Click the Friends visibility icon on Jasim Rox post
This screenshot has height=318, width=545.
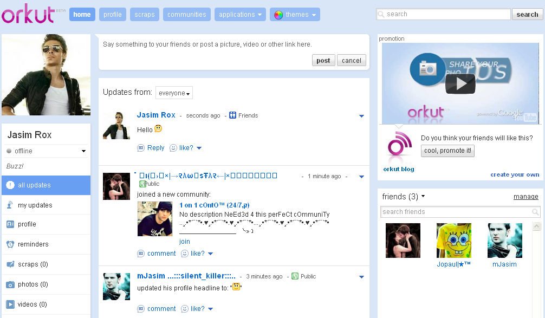pyautogui.click(x=232, y=115)
